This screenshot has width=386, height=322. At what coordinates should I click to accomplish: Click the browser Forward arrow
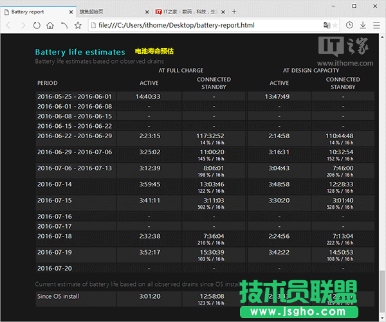pos(23,25)
